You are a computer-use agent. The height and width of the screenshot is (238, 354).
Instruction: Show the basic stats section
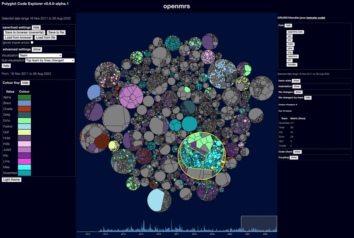(x=296, y=81)
